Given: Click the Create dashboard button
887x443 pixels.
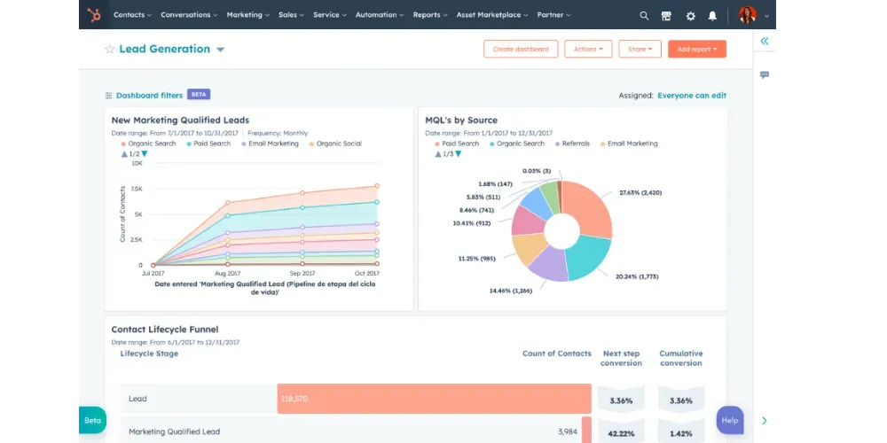Looking at the screenshot, I should (x=521, y=49).
